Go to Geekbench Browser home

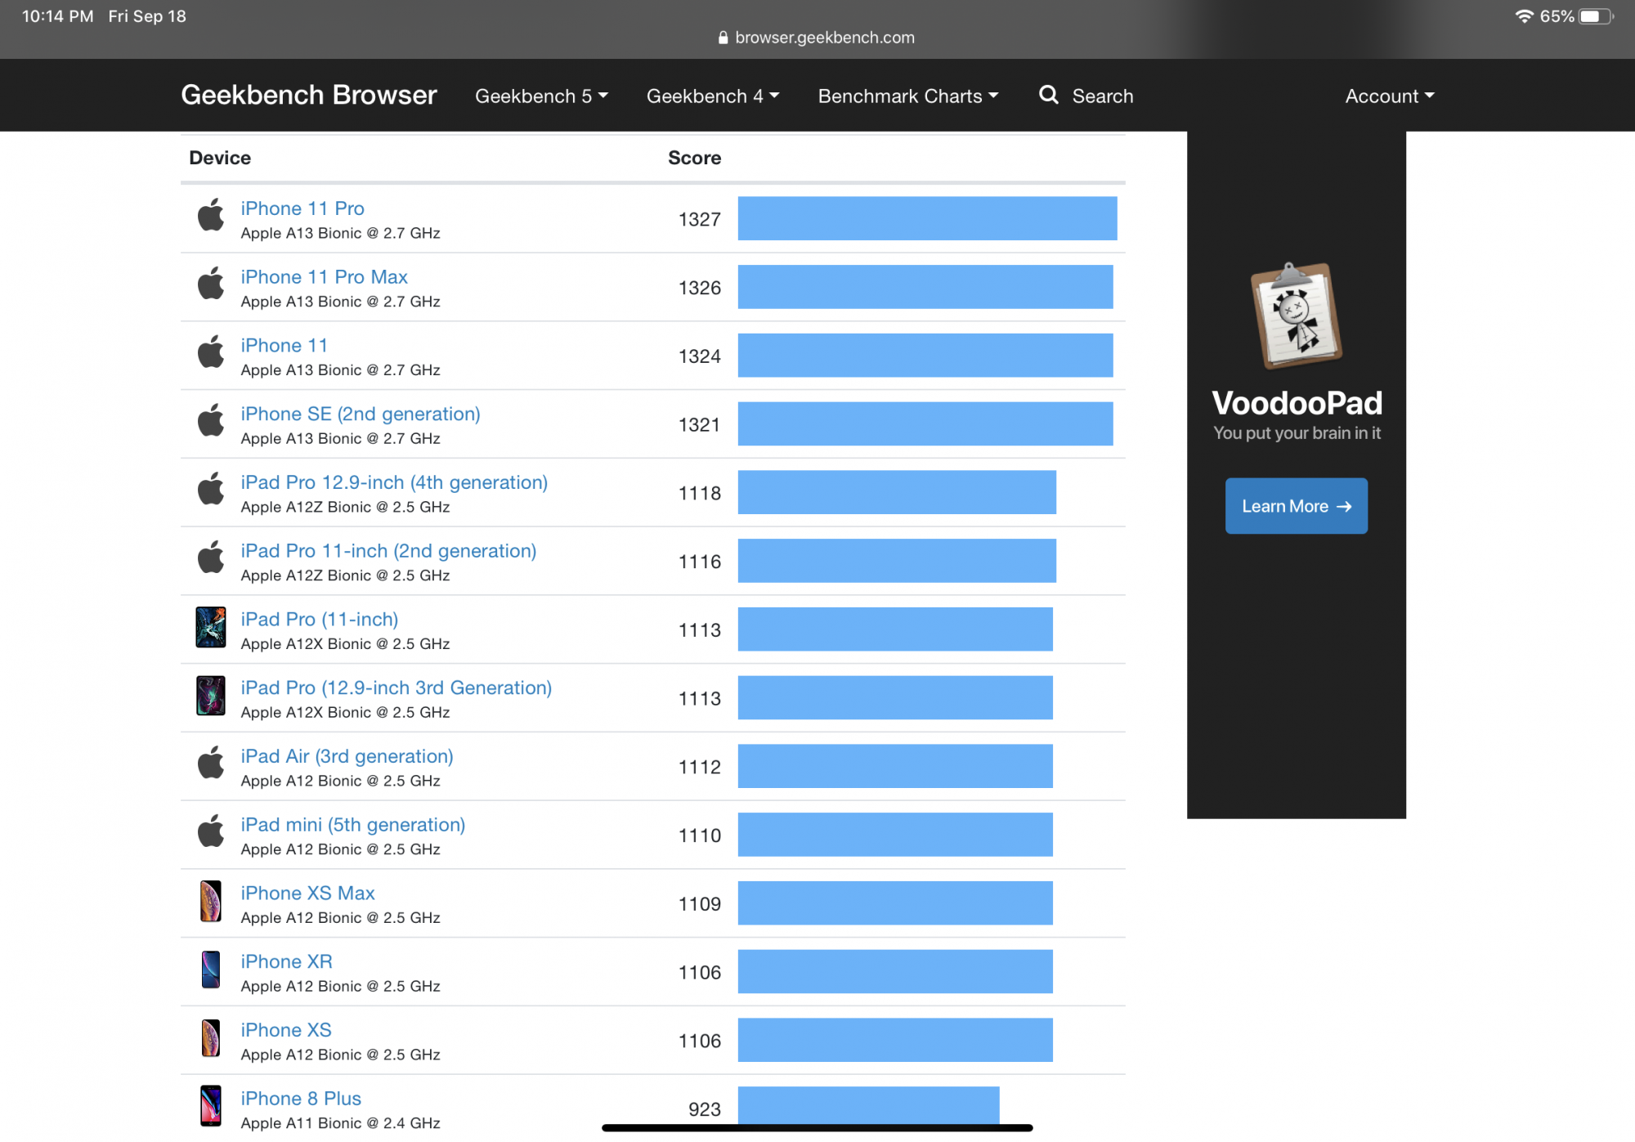tap(309, 95)
